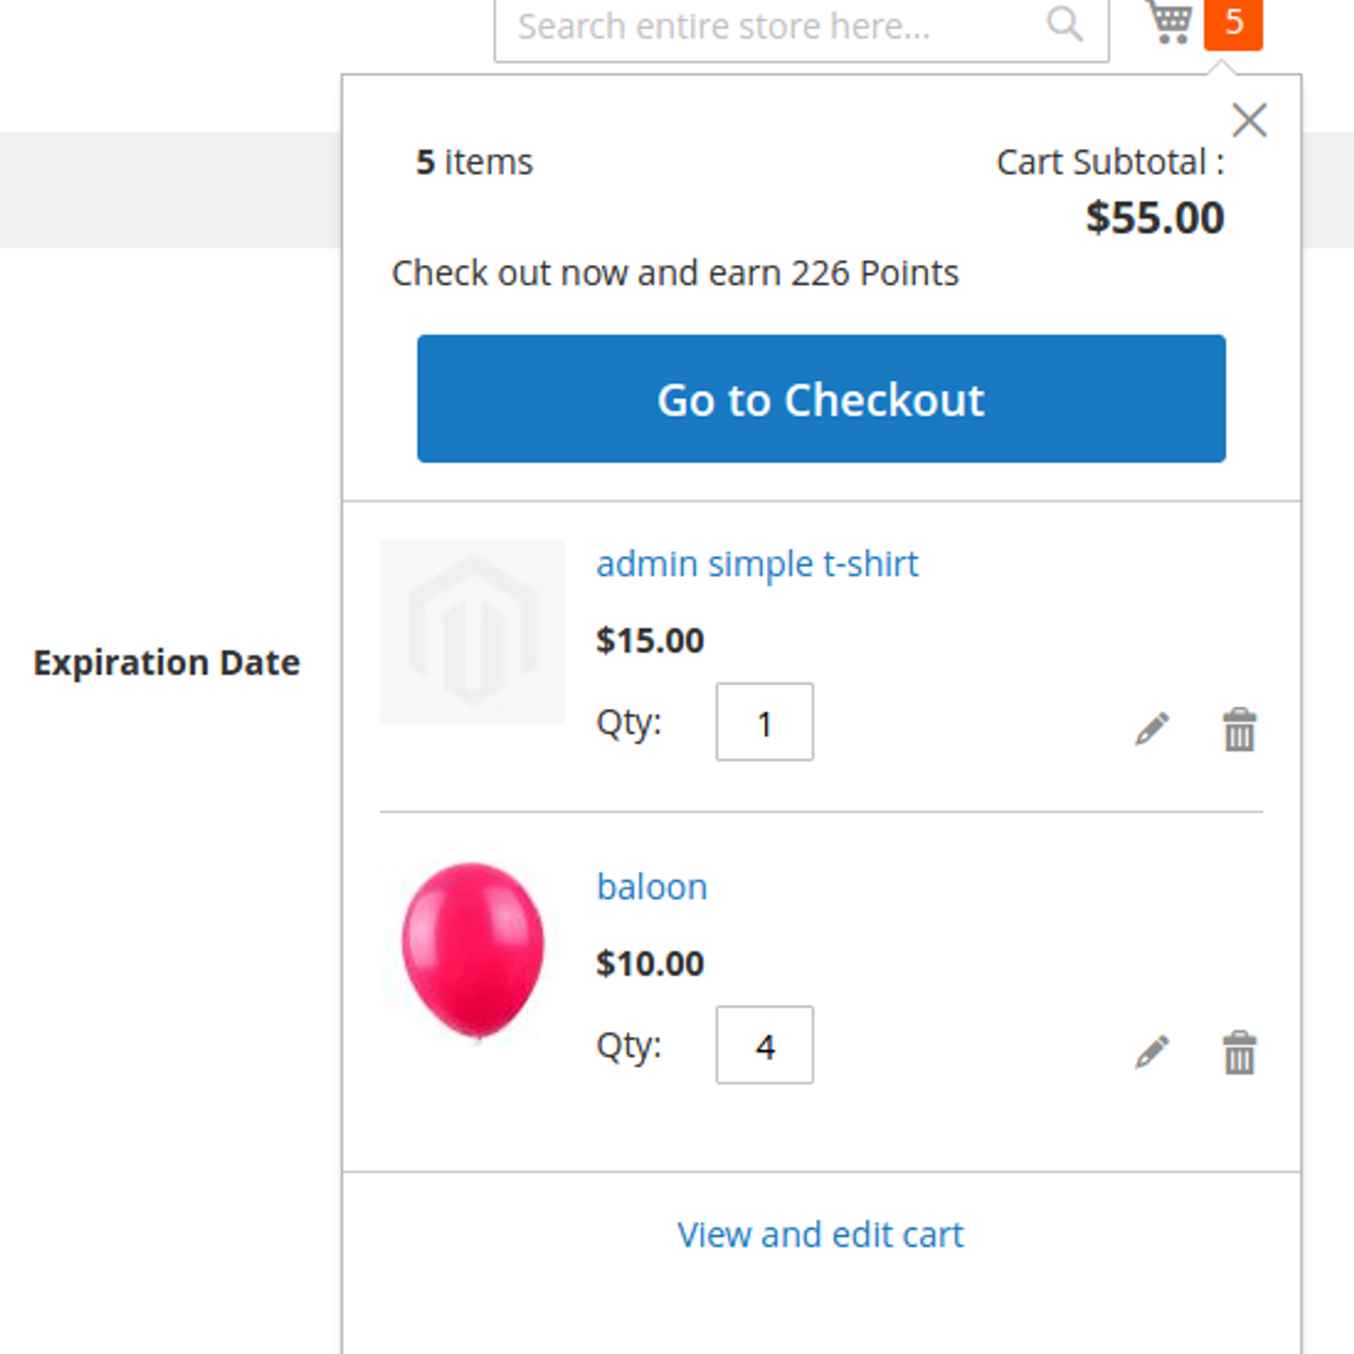Screen dimensions: 1354x1354
Task: Click the orange cart counter badge
Action: (1233, 23)
